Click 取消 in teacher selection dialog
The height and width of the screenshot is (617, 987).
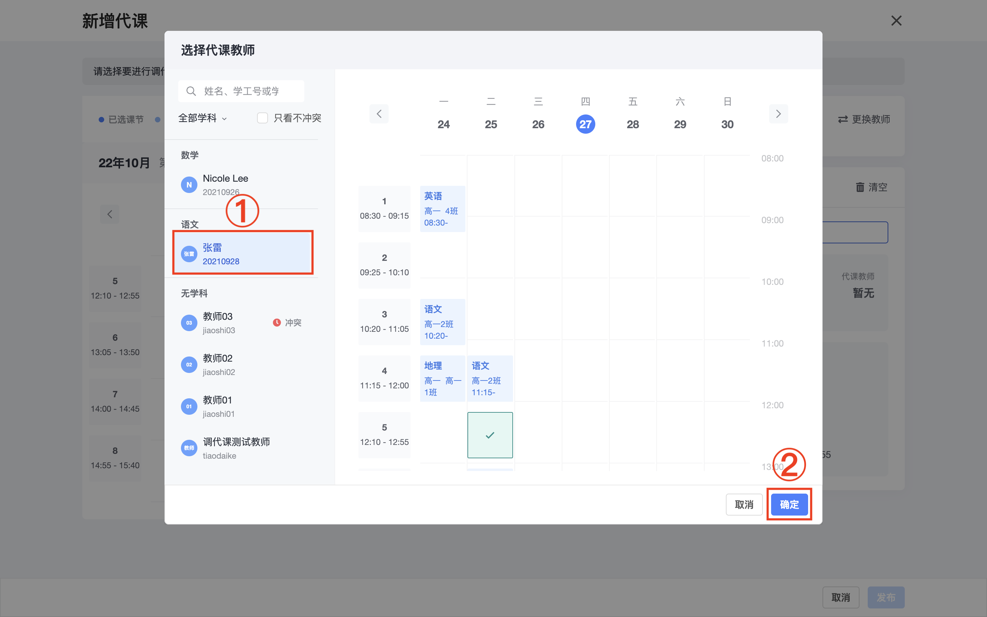(744, 504)
